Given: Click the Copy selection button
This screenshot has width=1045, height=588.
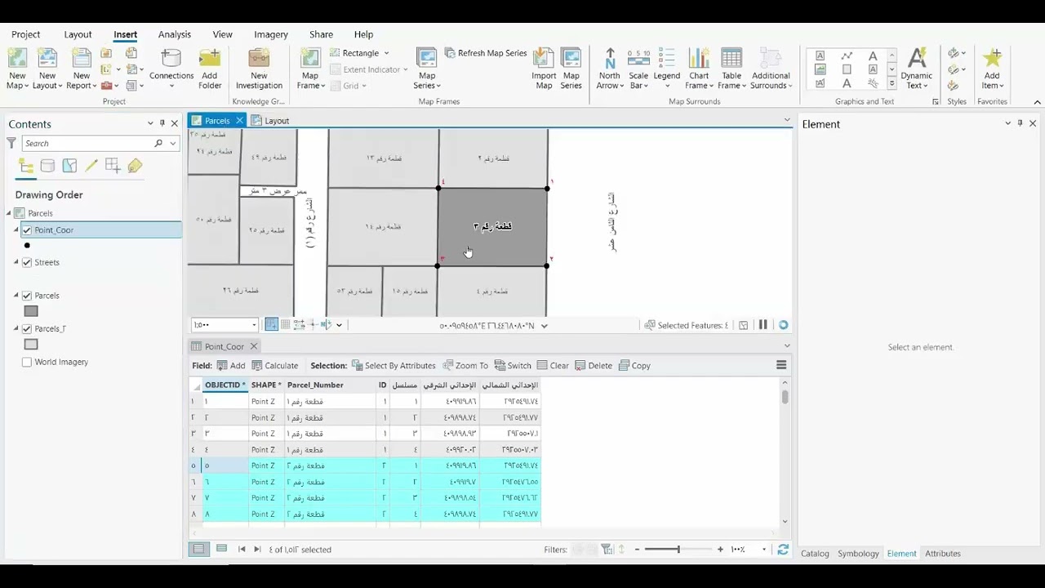Looking at the screenshot, I should coord(634,366).
